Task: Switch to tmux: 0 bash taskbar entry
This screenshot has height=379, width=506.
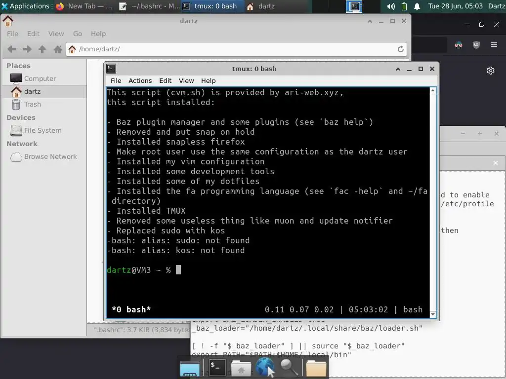Action: point(211,6)
